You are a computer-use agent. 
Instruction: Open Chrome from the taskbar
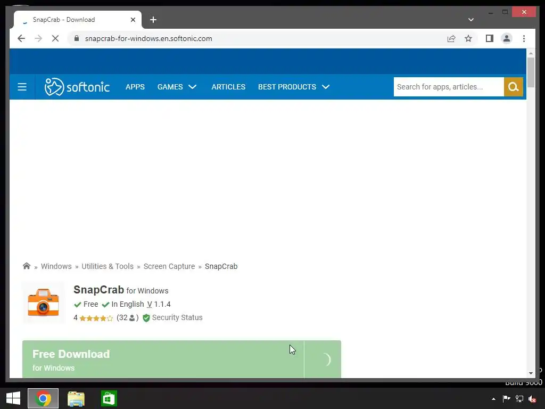(x=43, y=398)
